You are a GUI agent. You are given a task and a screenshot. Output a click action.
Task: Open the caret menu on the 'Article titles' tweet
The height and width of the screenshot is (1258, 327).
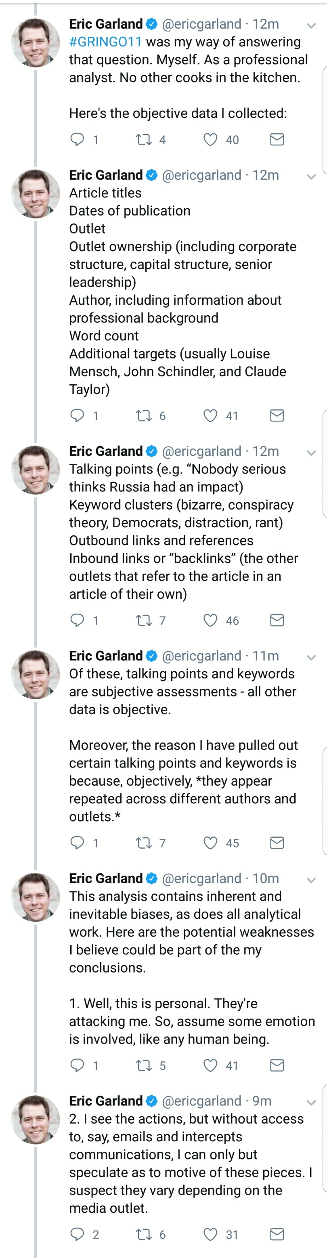coord(311,177)
